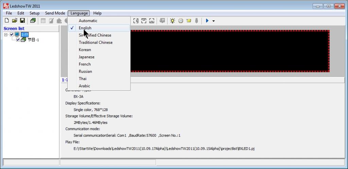Screen dimensions: 348x169
Task: Click the Play File label
Action: click(72, 142)
